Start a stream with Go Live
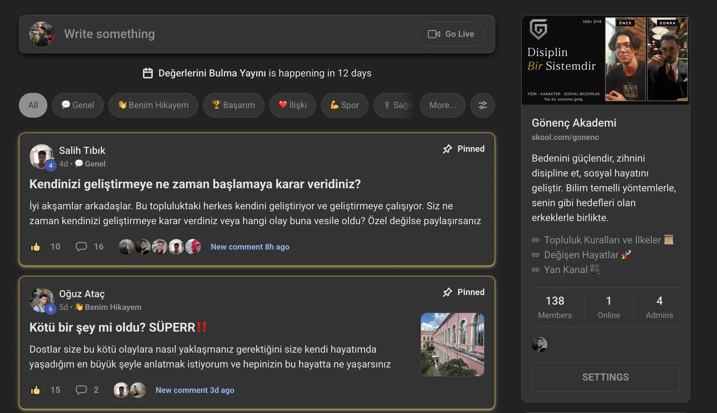 click(x=451, y=34)
